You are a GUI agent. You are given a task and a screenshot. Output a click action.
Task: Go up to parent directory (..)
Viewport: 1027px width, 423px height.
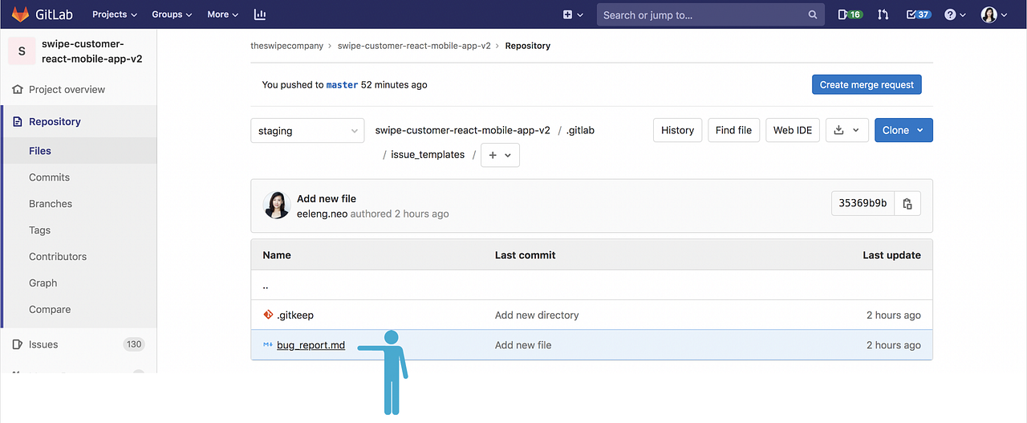tap(266, 286)
